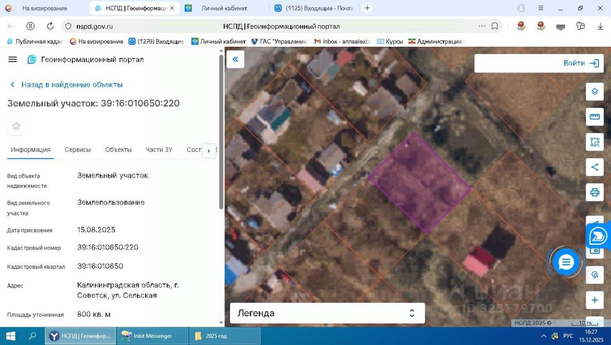Open browser downloads
611x345 pixels.
click(x=600, y=26)
